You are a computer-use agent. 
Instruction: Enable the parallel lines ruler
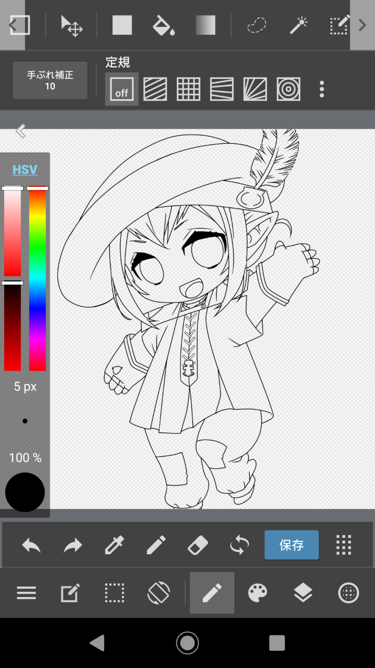[x=155, y=89]
